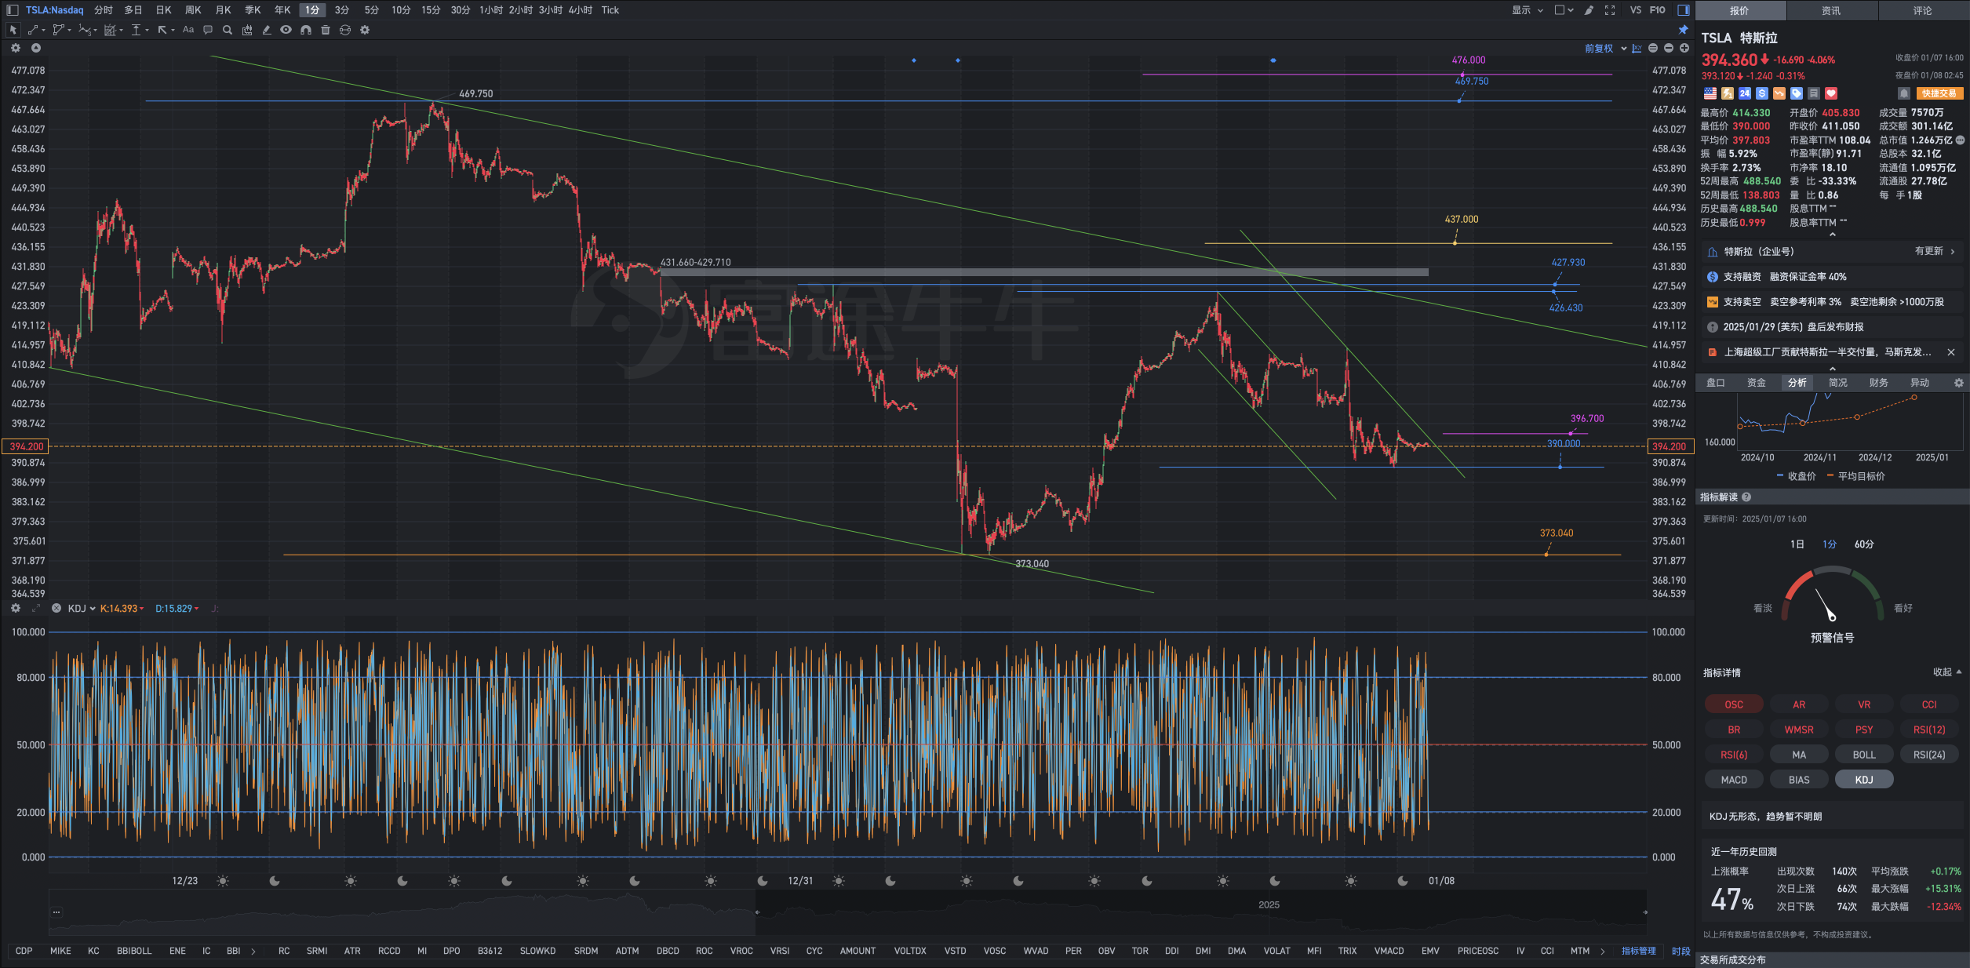Select the price range measure tool
The width and height of the screenshot is (1970, 968).
pyautogui.click(x=137, y=30)
